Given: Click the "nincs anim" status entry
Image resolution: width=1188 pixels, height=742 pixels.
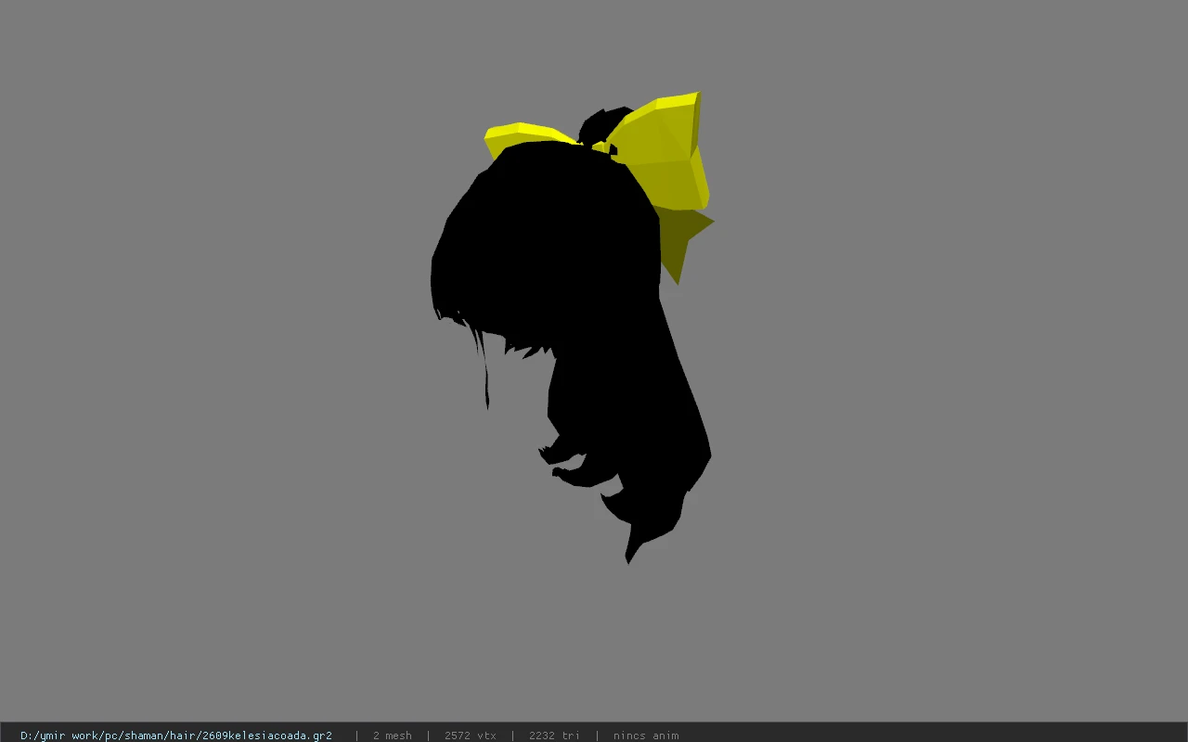Looking at the screenshot, I should [x=646, y=736].
